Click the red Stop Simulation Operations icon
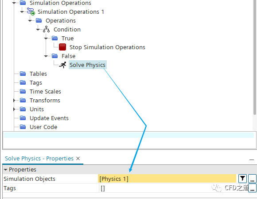 tap(62, 47)
